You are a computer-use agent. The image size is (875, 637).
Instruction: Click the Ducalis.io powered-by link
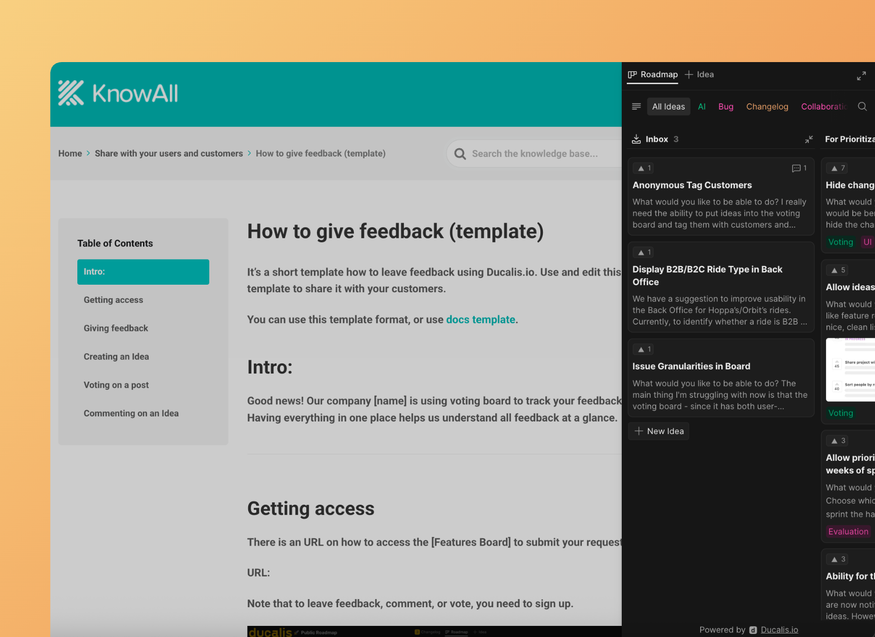coord(779,629)
